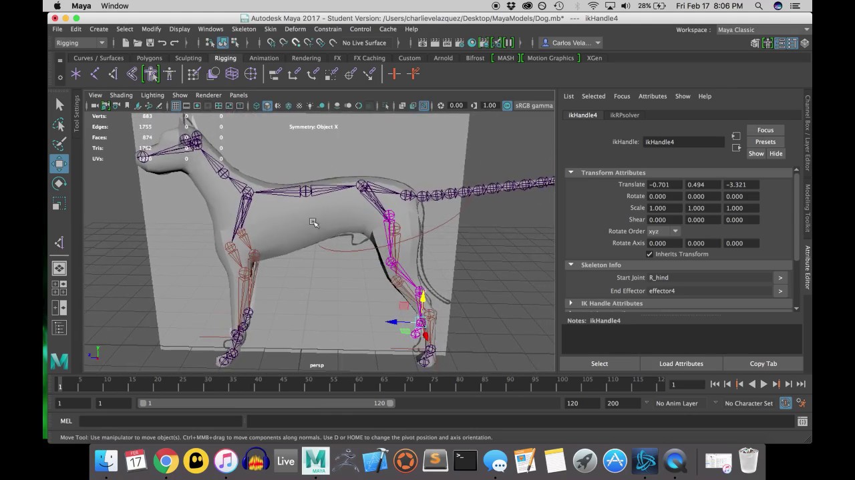Image resolution: width=855 pixels, height=480 pixels.
Task: Open the Auto Keyframe toggle at the timeline's right
Action: coord(786,403)
